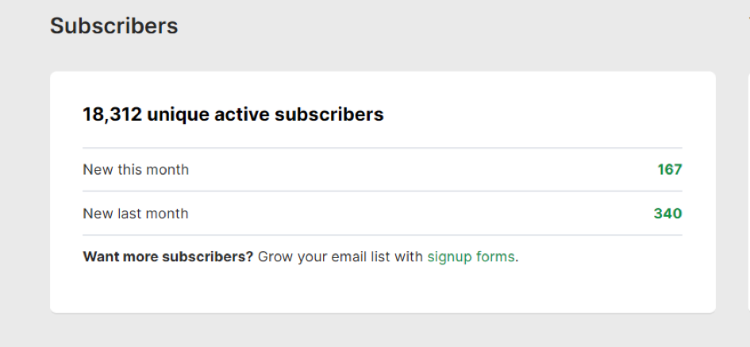The image size is (750, 347).
Task: Click the word "signup" in the green link
Action: 448,257
